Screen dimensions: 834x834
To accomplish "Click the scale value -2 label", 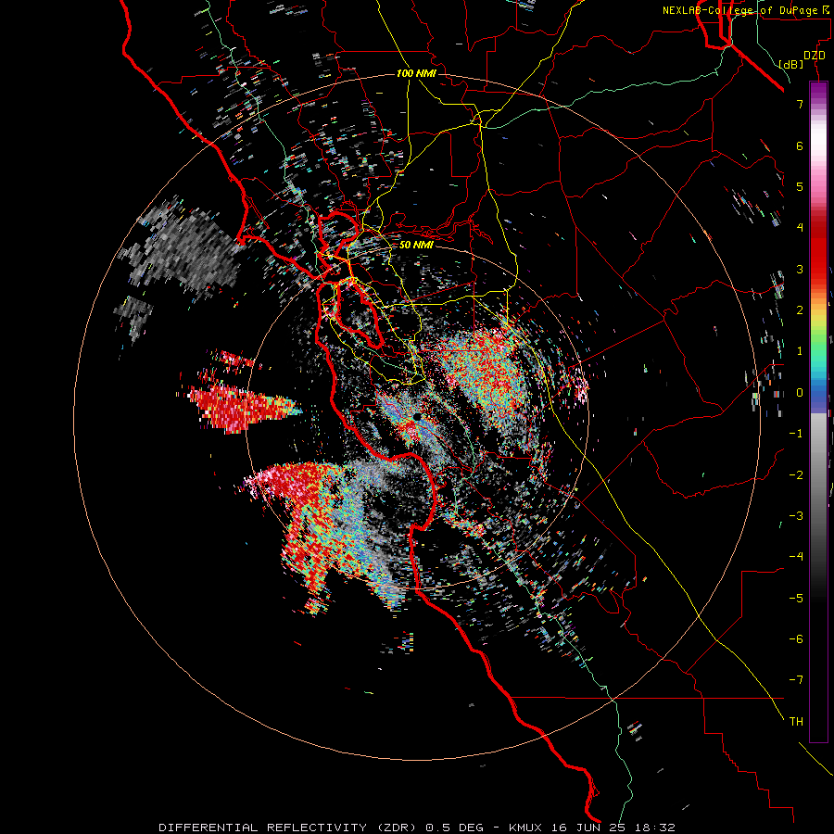I will pos(796,475).
